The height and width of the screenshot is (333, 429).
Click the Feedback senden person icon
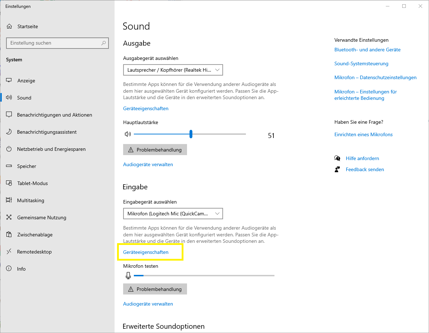337,169
